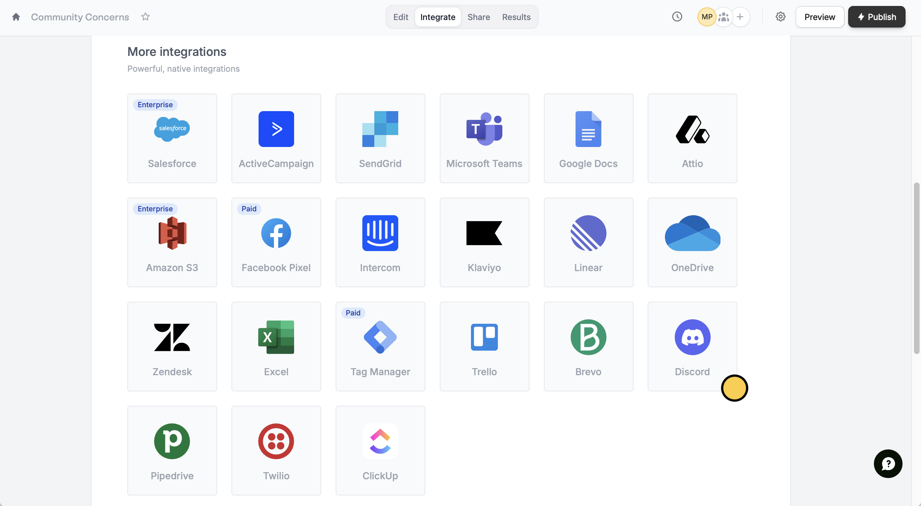Open the help chat button

(888, 463)
